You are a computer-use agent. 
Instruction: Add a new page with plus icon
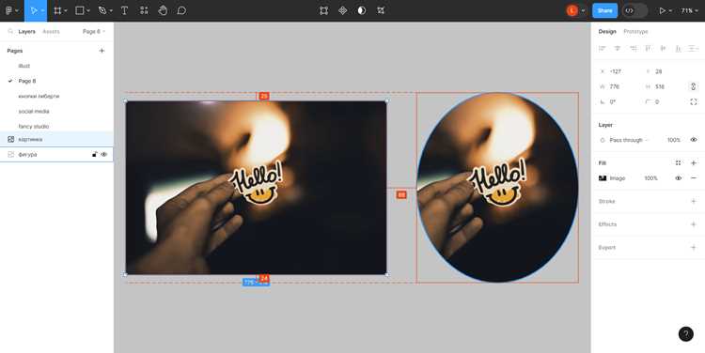(x=102, y=51)
